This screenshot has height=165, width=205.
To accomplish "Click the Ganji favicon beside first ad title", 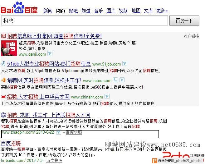I will click(x=3, y=36).
